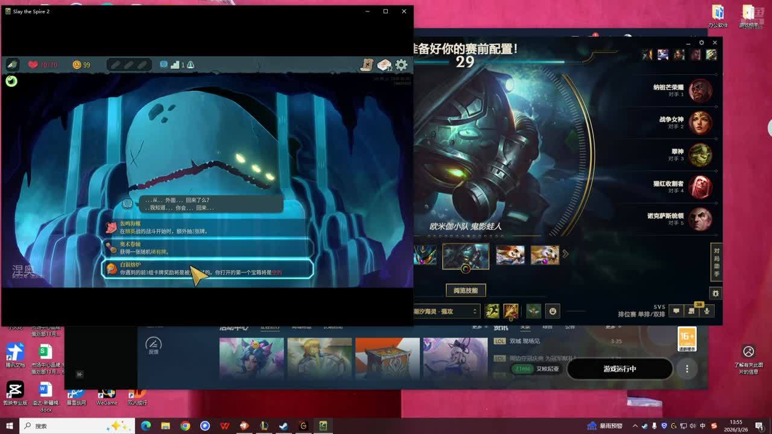
Task: Choose the 白银熔炉 reward option
Action: pos(207,269)
